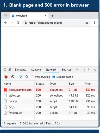The height and width of the screenshot is (133, 100).
Task: Enable the Preserve log checkbox
Action: (33, 77)
